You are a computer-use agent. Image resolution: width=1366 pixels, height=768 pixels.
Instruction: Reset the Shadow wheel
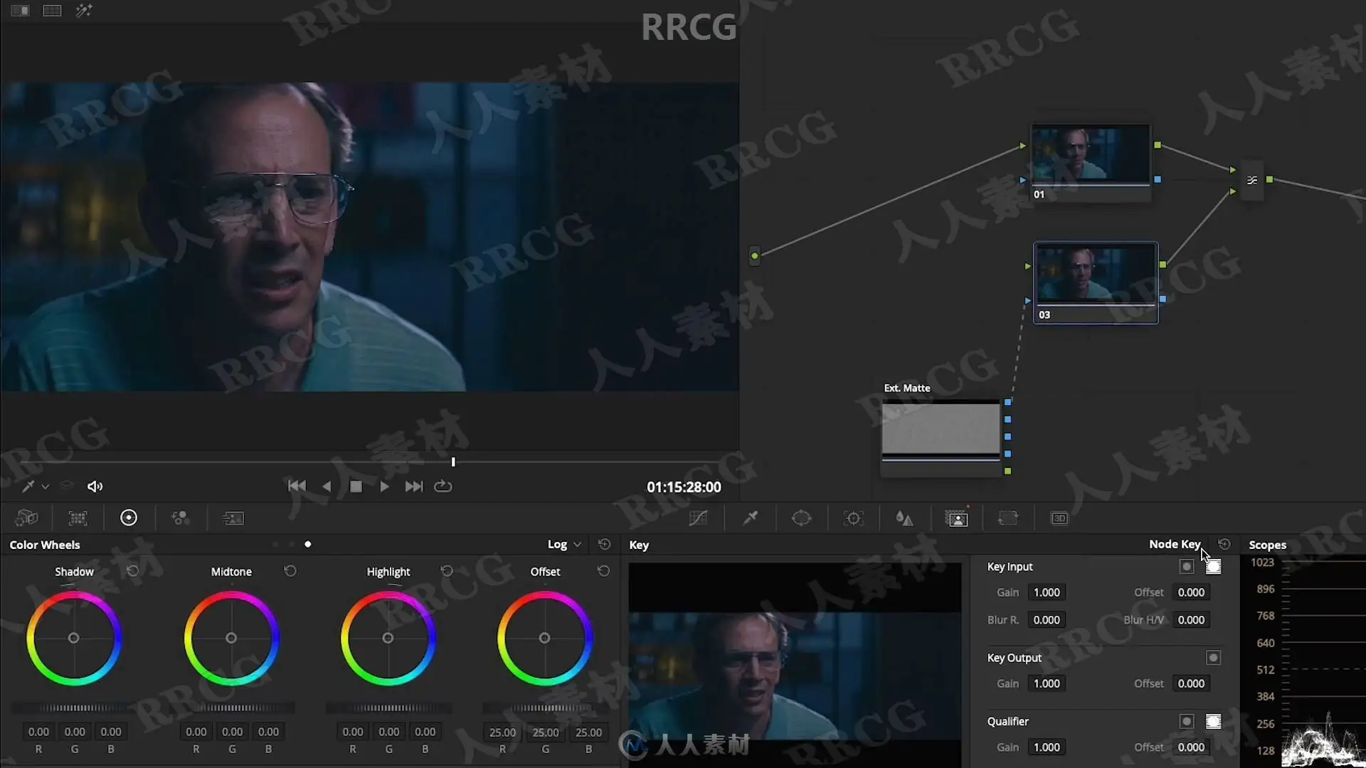[132, 570]
